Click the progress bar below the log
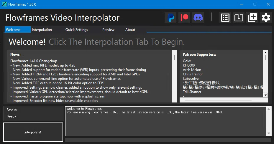 pyautogui.click(x=168, y=140)
